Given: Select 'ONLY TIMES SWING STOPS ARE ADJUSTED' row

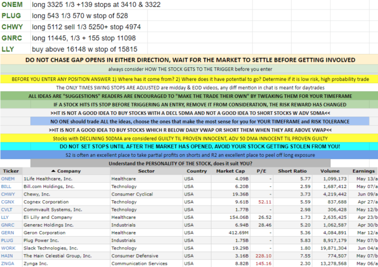Looking at the screenshot, I should (x=189, y=87).
